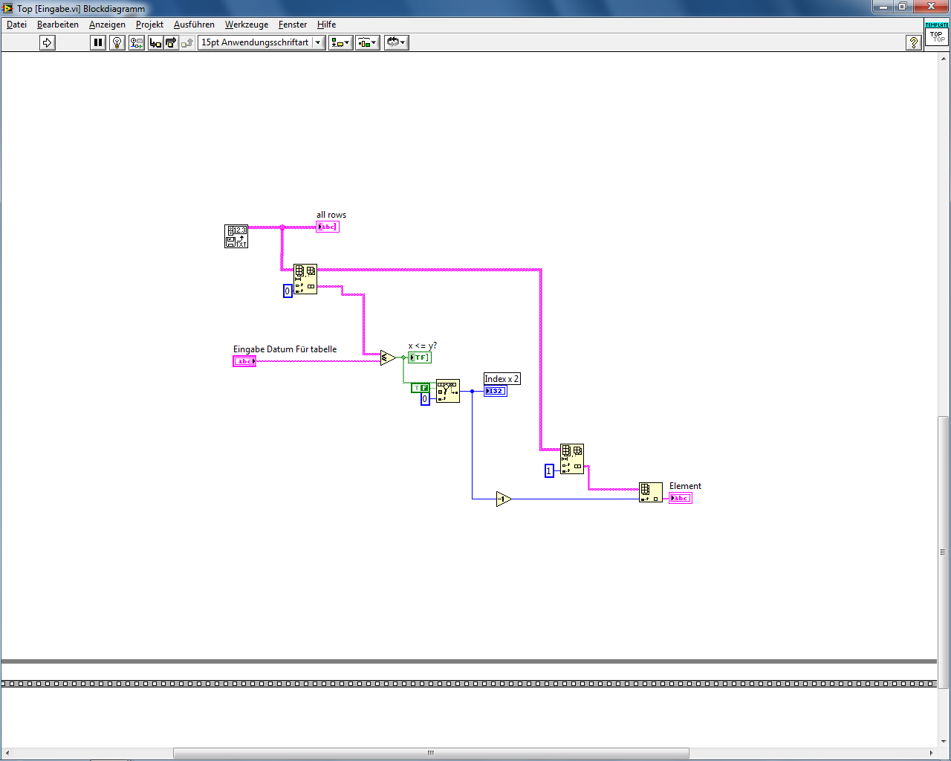Select the Index Array node wired to constant 0
This screenshot has height=761, width=951.
pos(305,279)
